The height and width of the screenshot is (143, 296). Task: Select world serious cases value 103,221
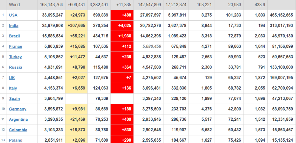[x=204, y=5]
